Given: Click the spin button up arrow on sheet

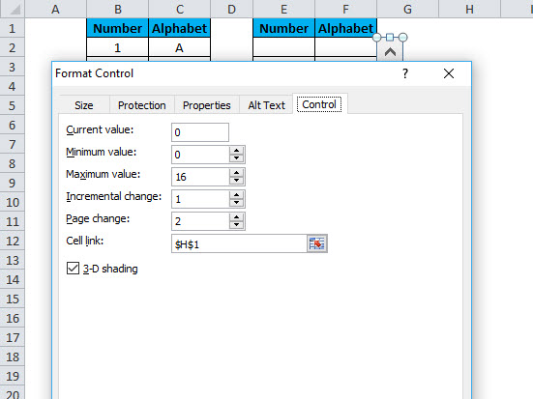Looking at the screenshot, I should tap(390, 52).
